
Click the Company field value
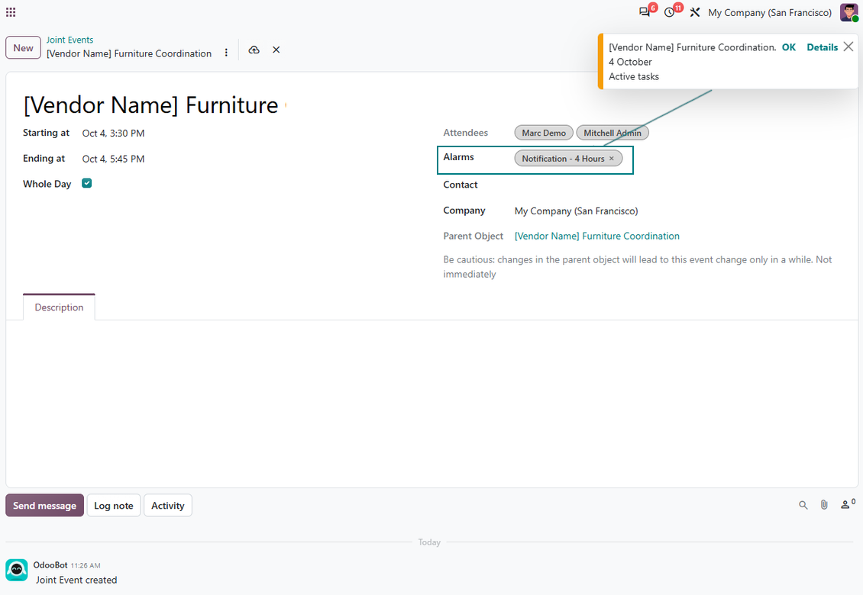(577, 211)
